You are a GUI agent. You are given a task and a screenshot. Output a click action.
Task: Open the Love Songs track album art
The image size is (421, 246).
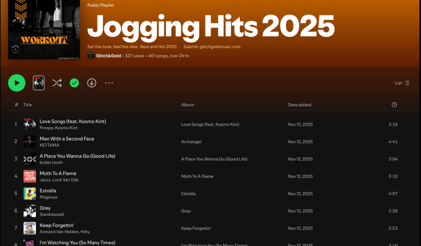[30, 125]
